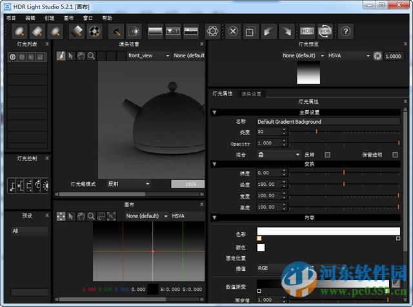Click the Opacity slider

[344, 143]
